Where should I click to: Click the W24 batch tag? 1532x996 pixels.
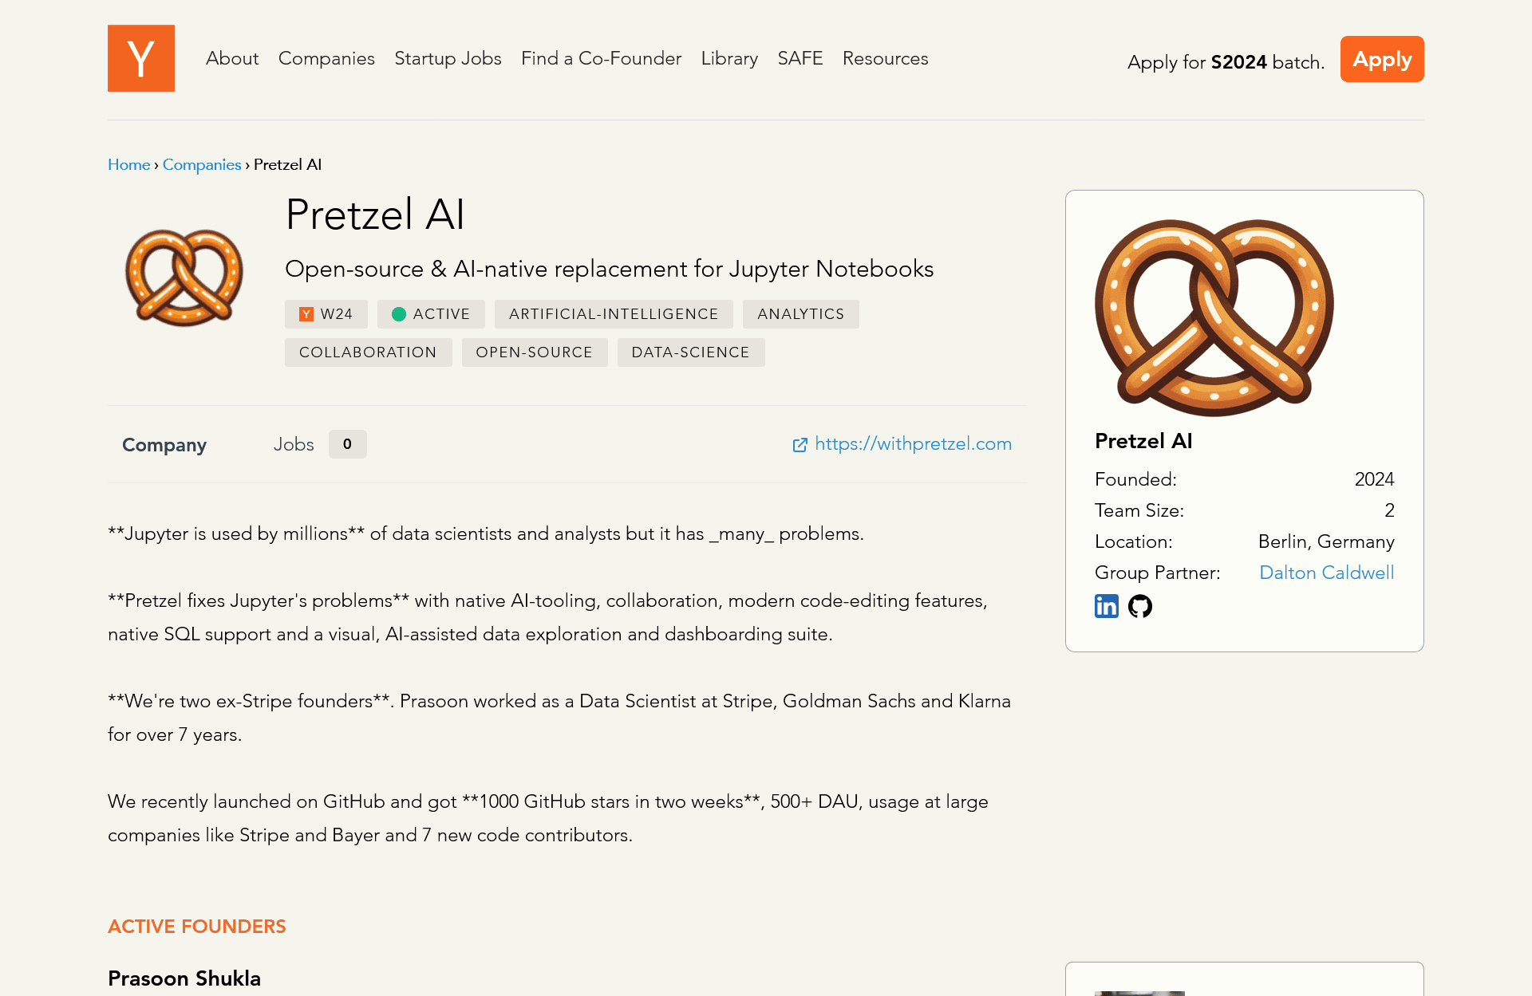tap(326, 314)
